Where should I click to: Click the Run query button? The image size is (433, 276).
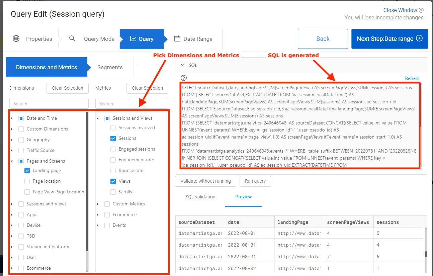click(255, 181)
